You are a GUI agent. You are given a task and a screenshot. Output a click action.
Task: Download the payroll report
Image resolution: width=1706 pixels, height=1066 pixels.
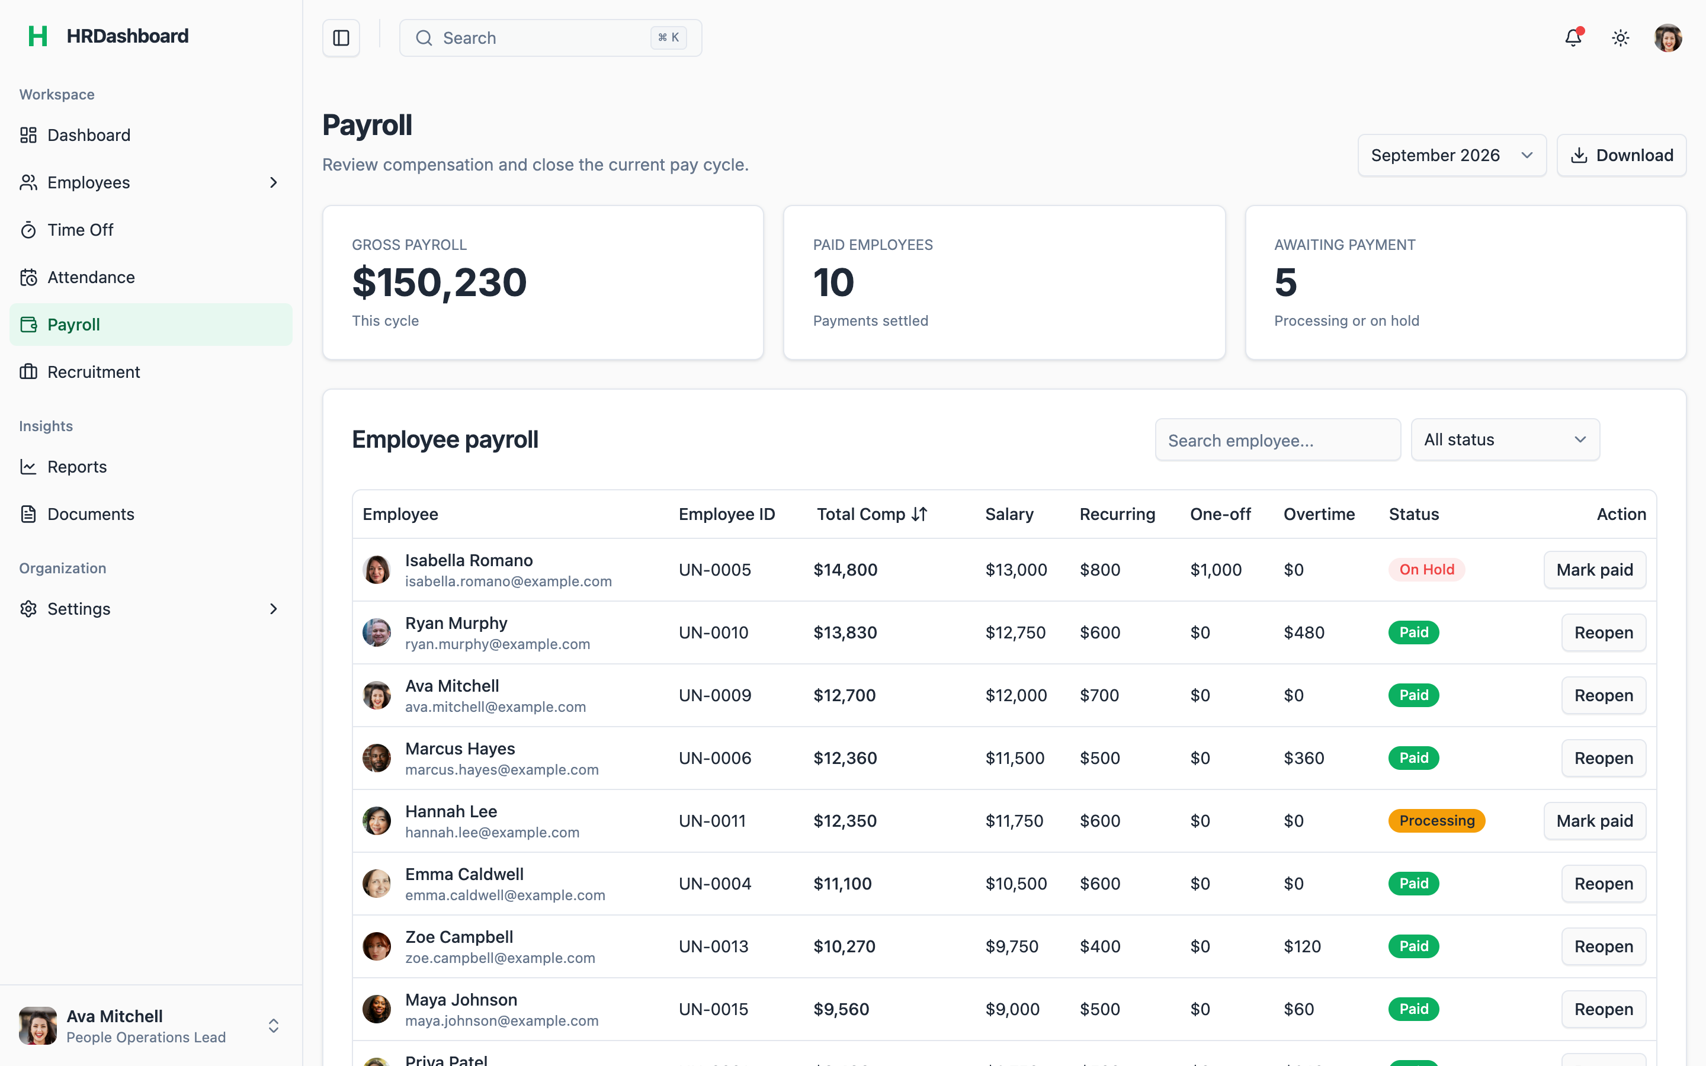1621,155
